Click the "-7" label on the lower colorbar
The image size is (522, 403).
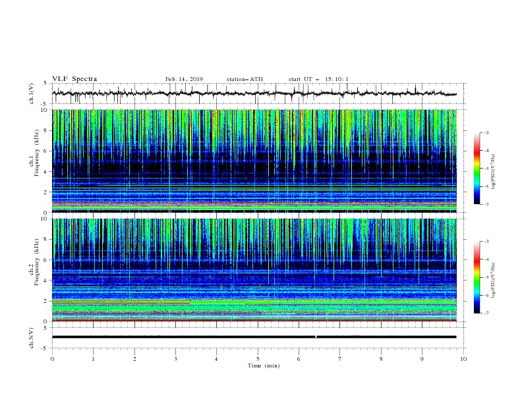pyautogui.click(x=486, y=313)
